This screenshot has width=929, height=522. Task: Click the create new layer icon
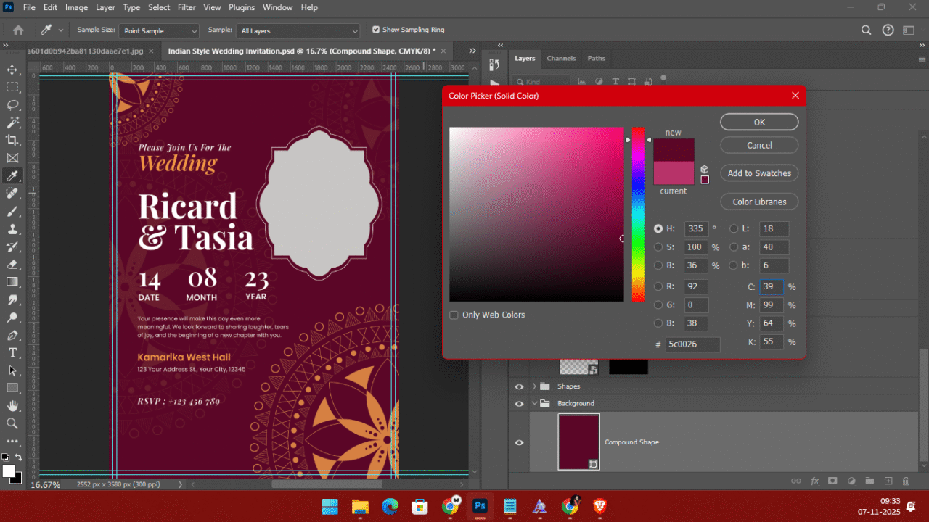888,481
